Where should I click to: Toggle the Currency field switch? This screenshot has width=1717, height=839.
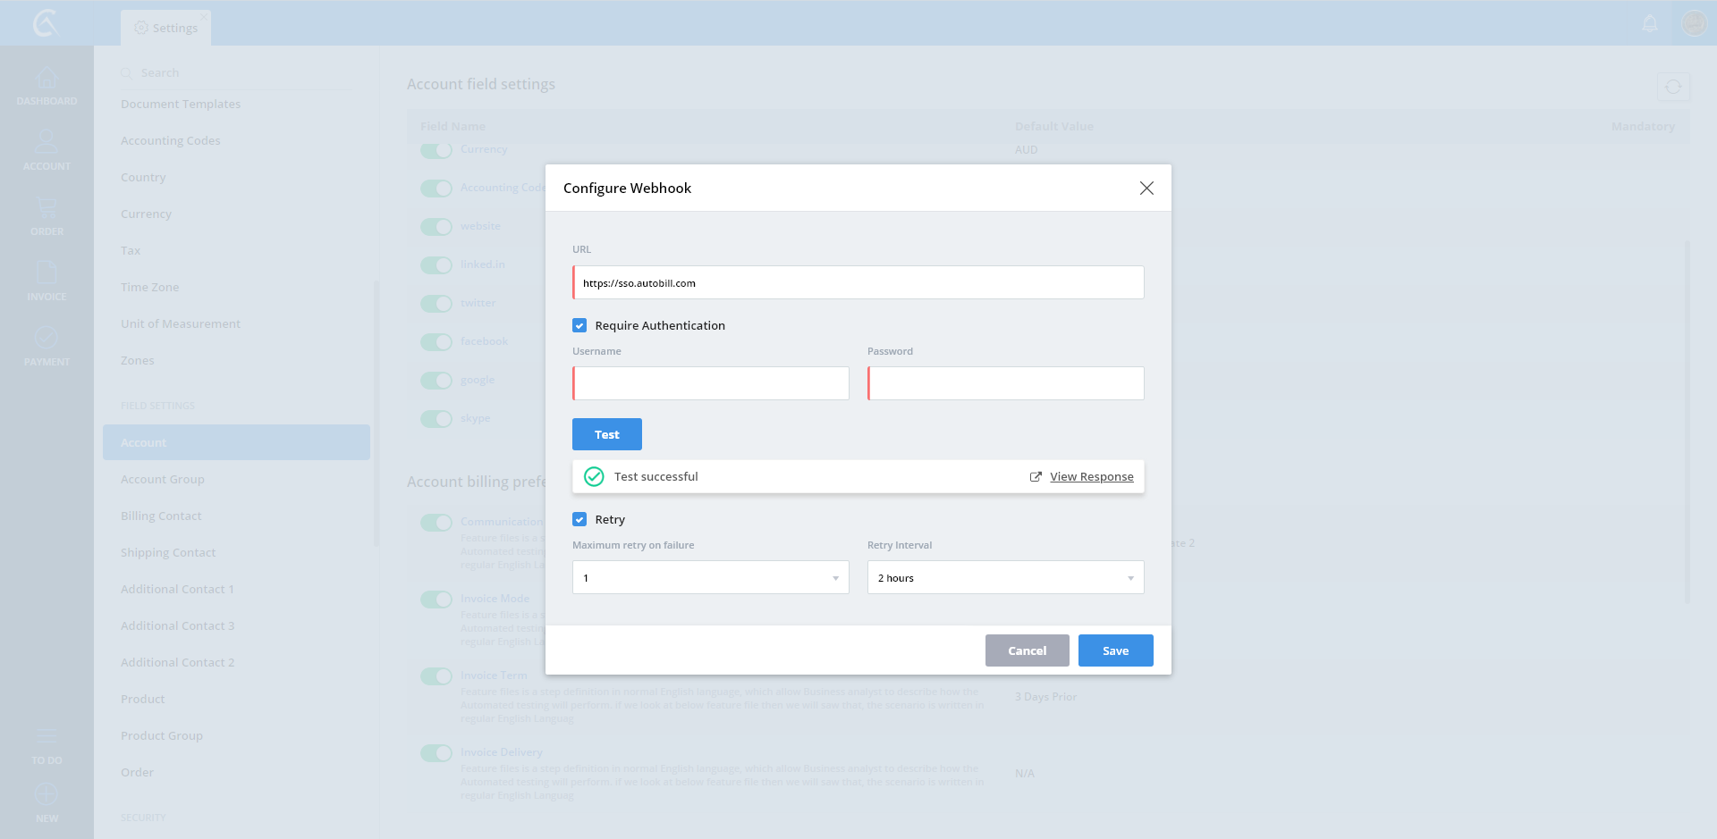coord(436,150)
